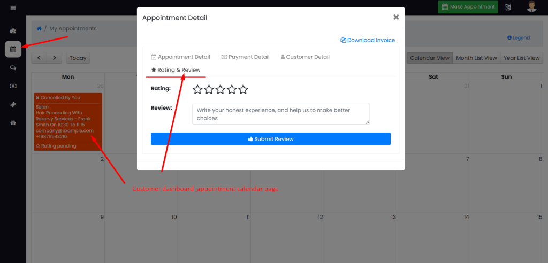
Task: Click the Cancelled By You status label
Action: 58,98
